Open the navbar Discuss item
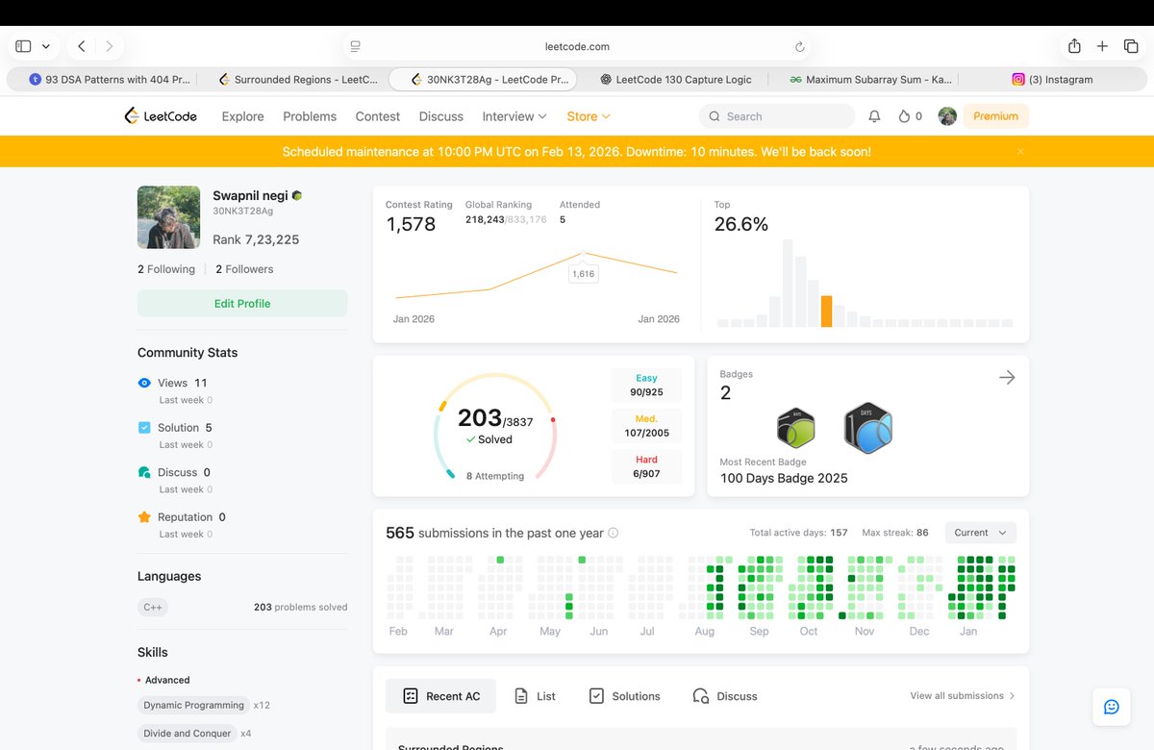1154x750 pixels. [x=441, y=116]
